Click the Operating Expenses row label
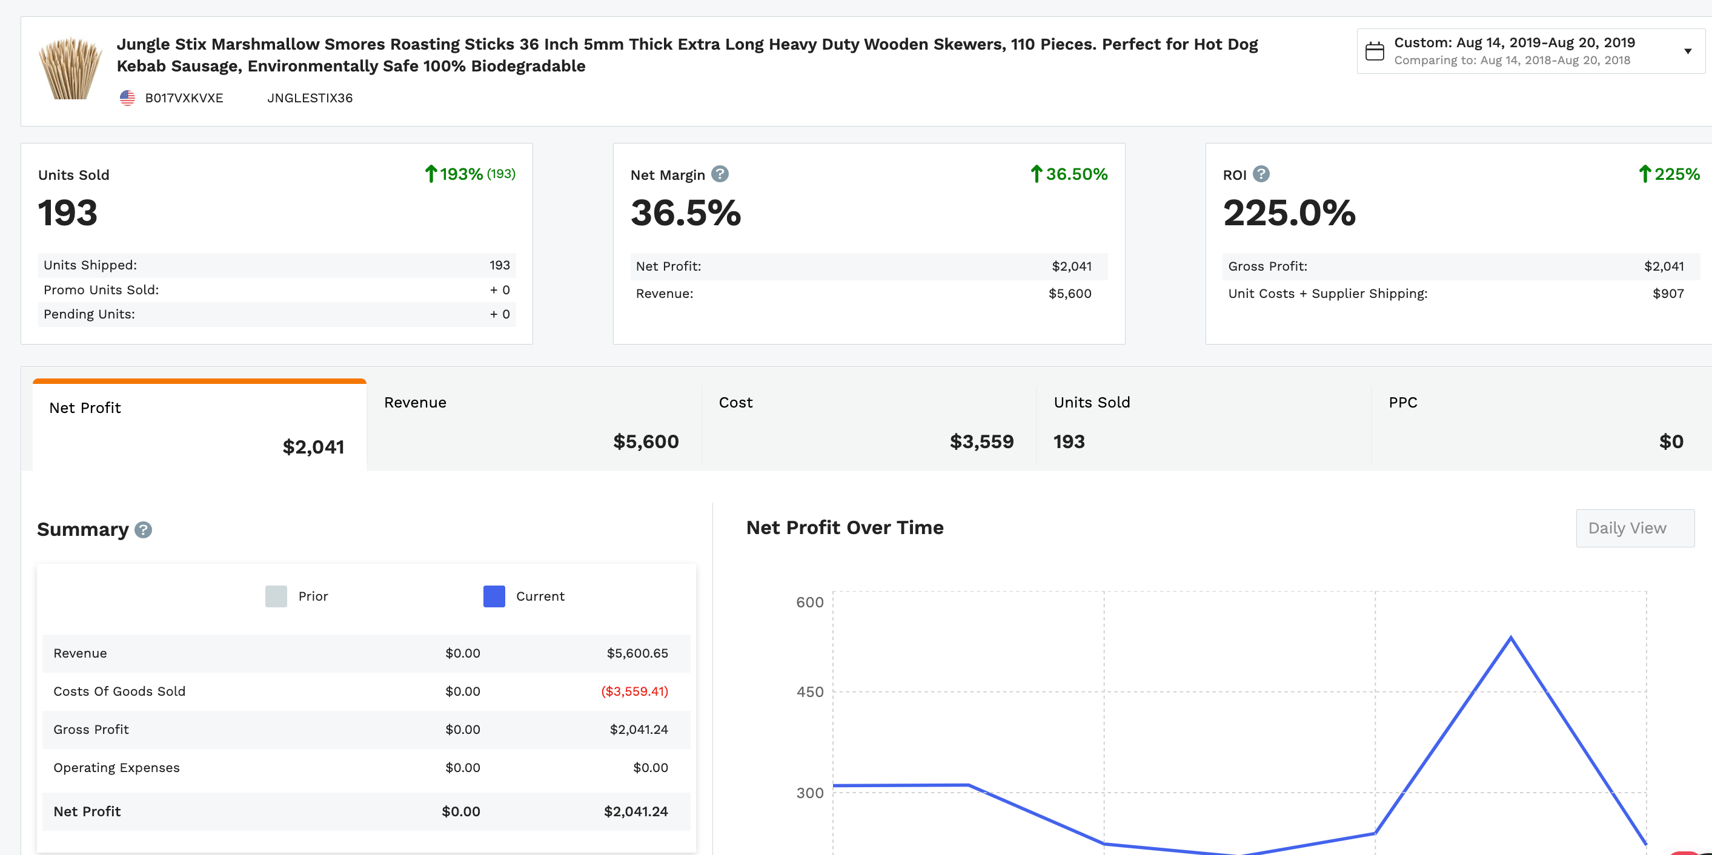This screenshot has height=855, width=1712. pos(116,768)
